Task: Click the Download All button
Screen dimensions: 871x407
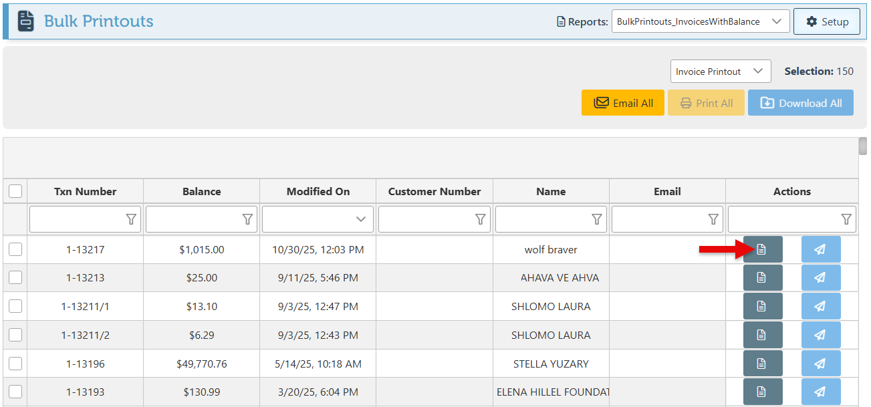Action: [x=800, y=103]
